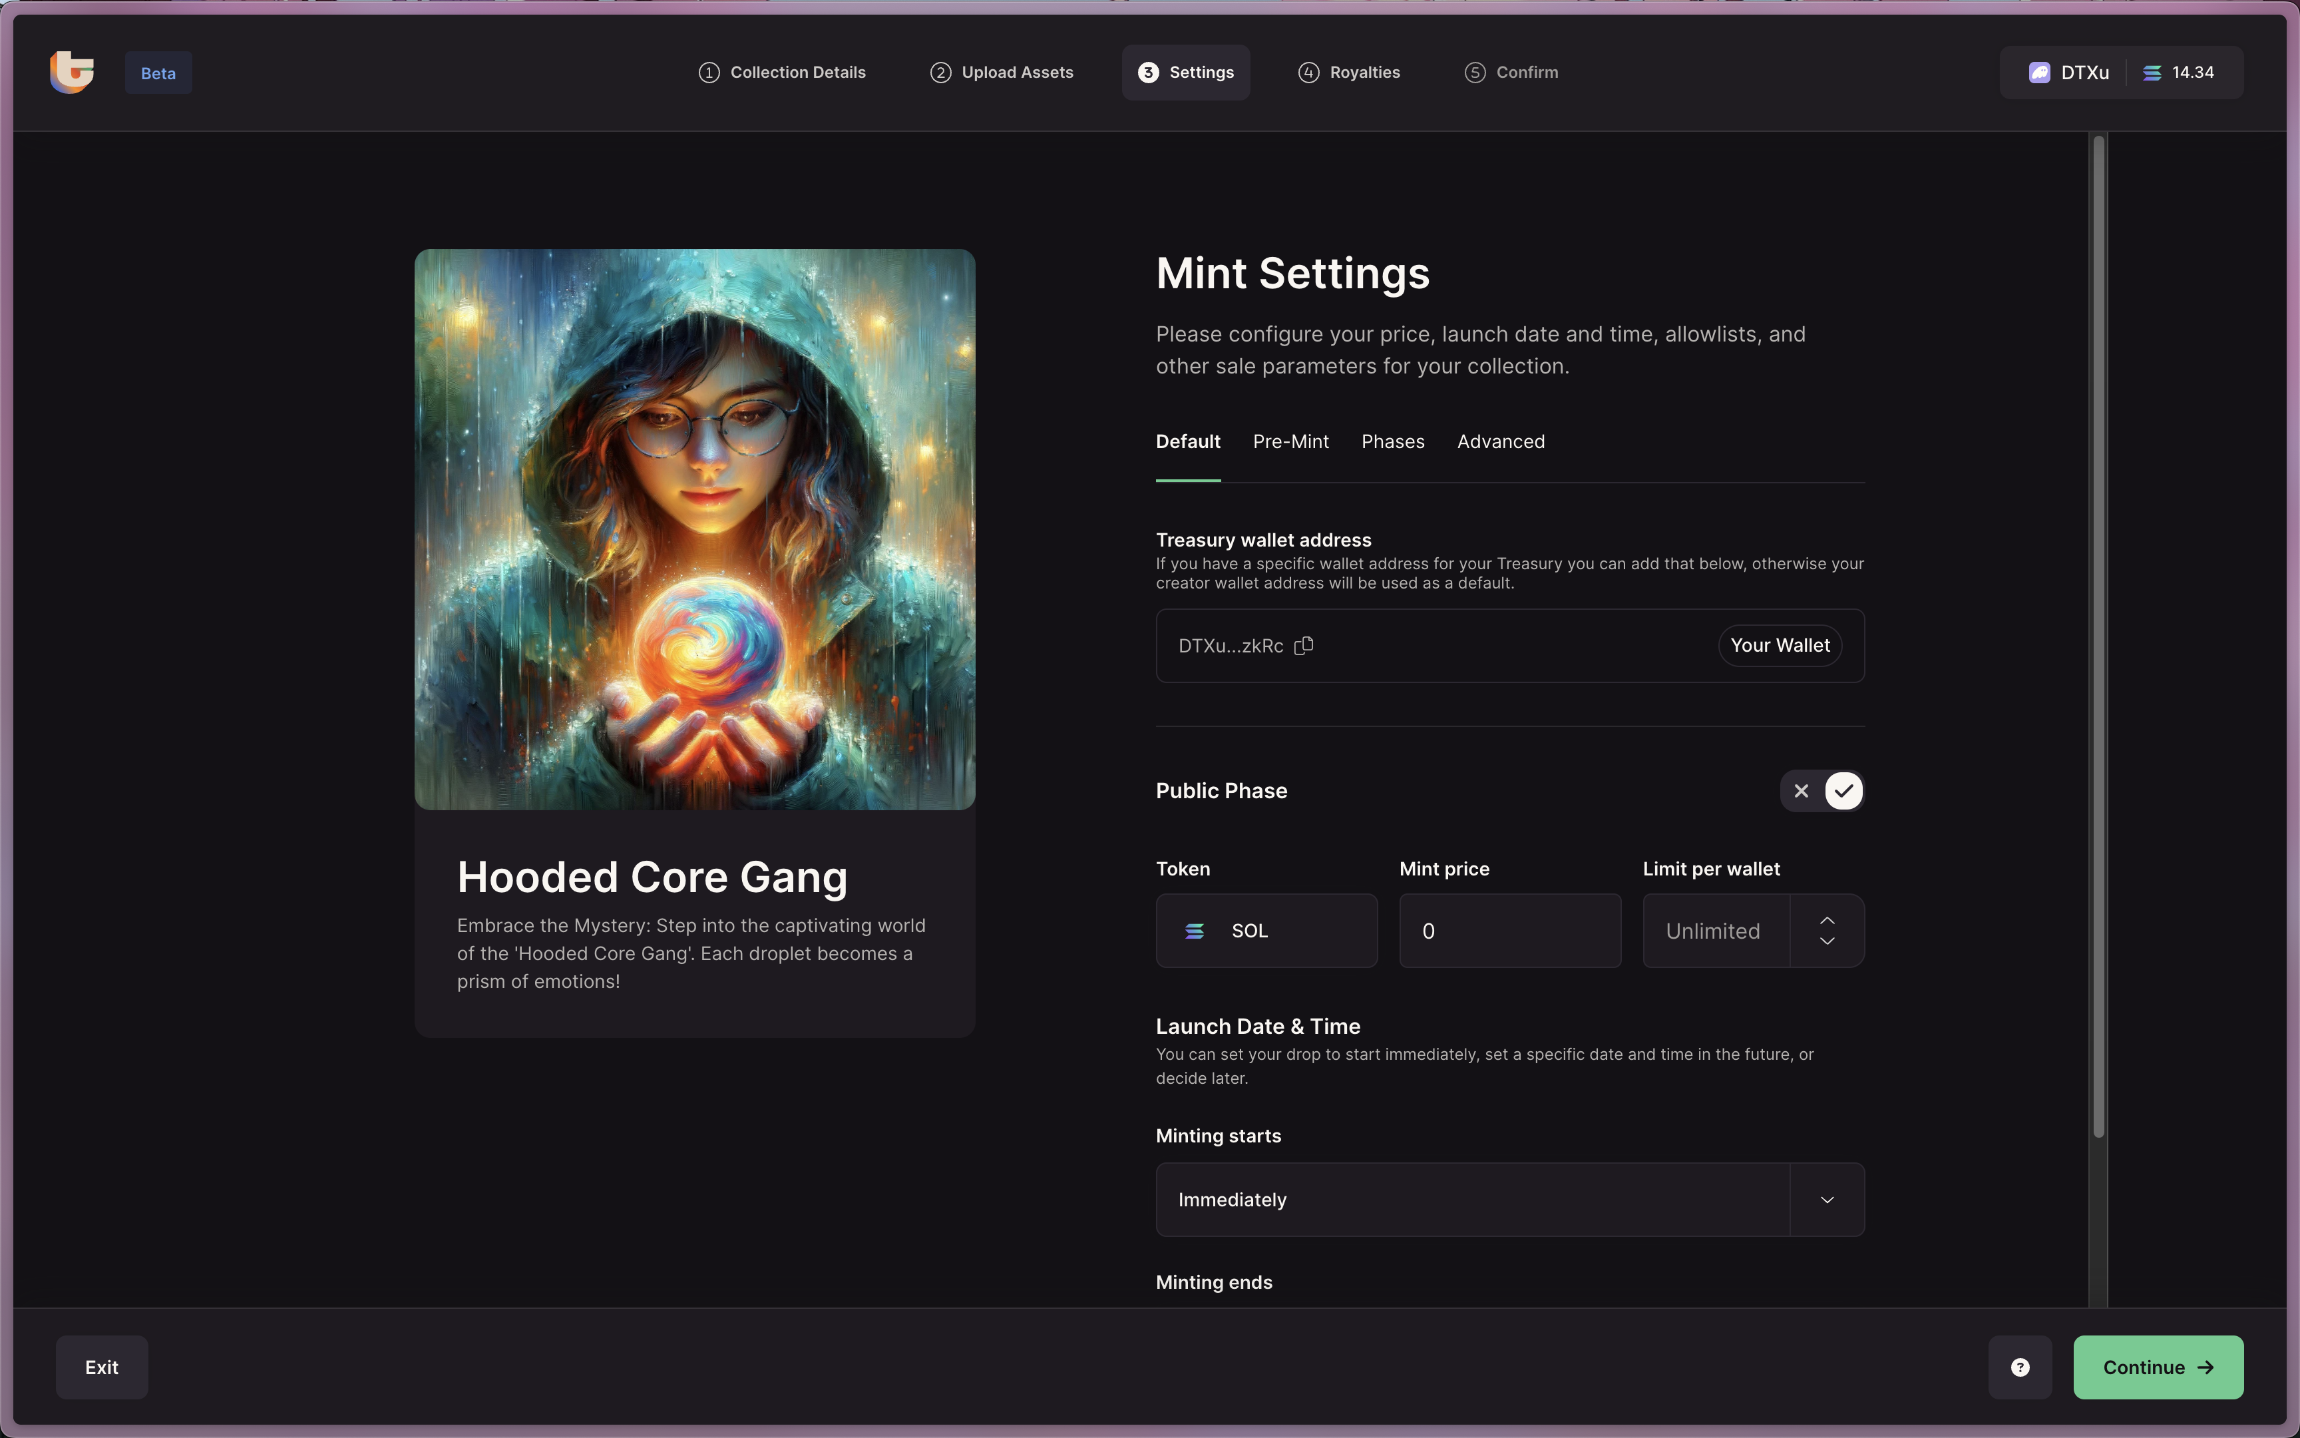Click the step 5 Confirm circle icon
This screenshot has width=2300, height=1438.
[x=1474, y=73]
